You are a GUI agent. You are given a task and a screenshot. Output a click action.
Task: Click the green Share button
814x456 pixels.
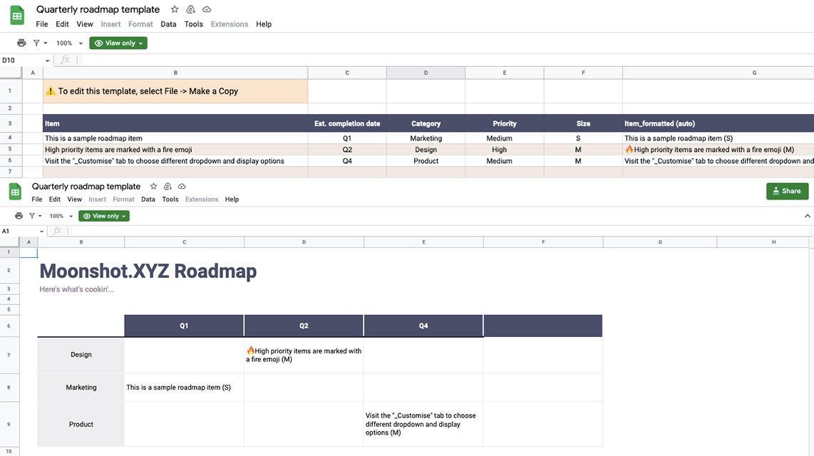[787, 191]
